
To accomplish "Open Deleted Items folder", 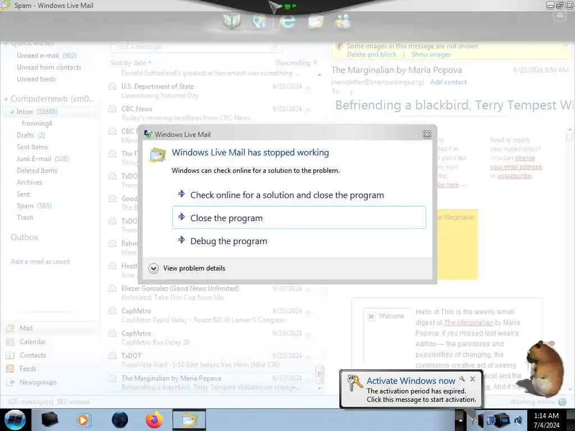I will [x=37, y=171].
